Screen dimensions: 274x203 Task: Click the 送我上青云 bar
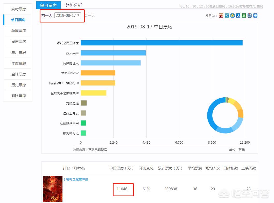click(83, 113)
